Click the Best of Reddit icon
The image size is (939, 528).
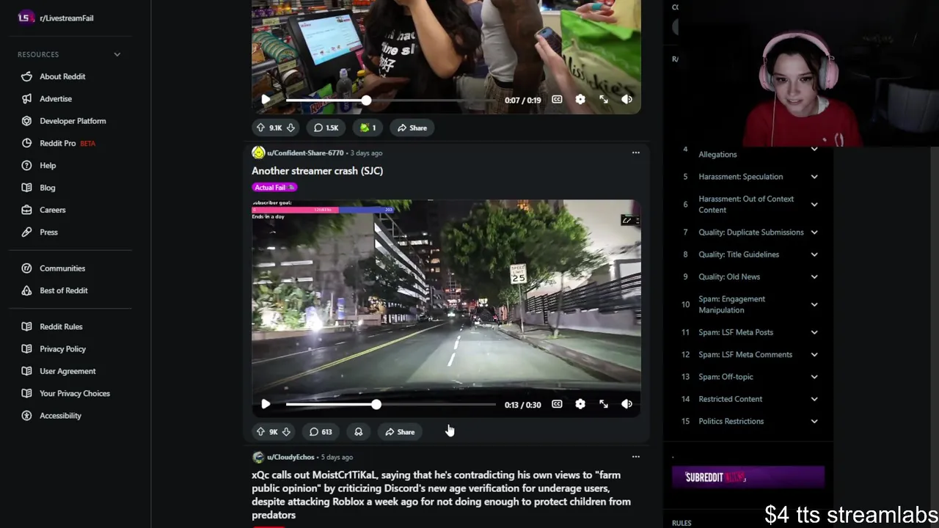pyautogui.click(x=27, y=290)
